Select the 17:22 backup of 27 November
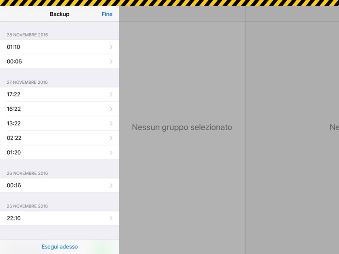The image size is (339, 254). click(x=60, y=94)
